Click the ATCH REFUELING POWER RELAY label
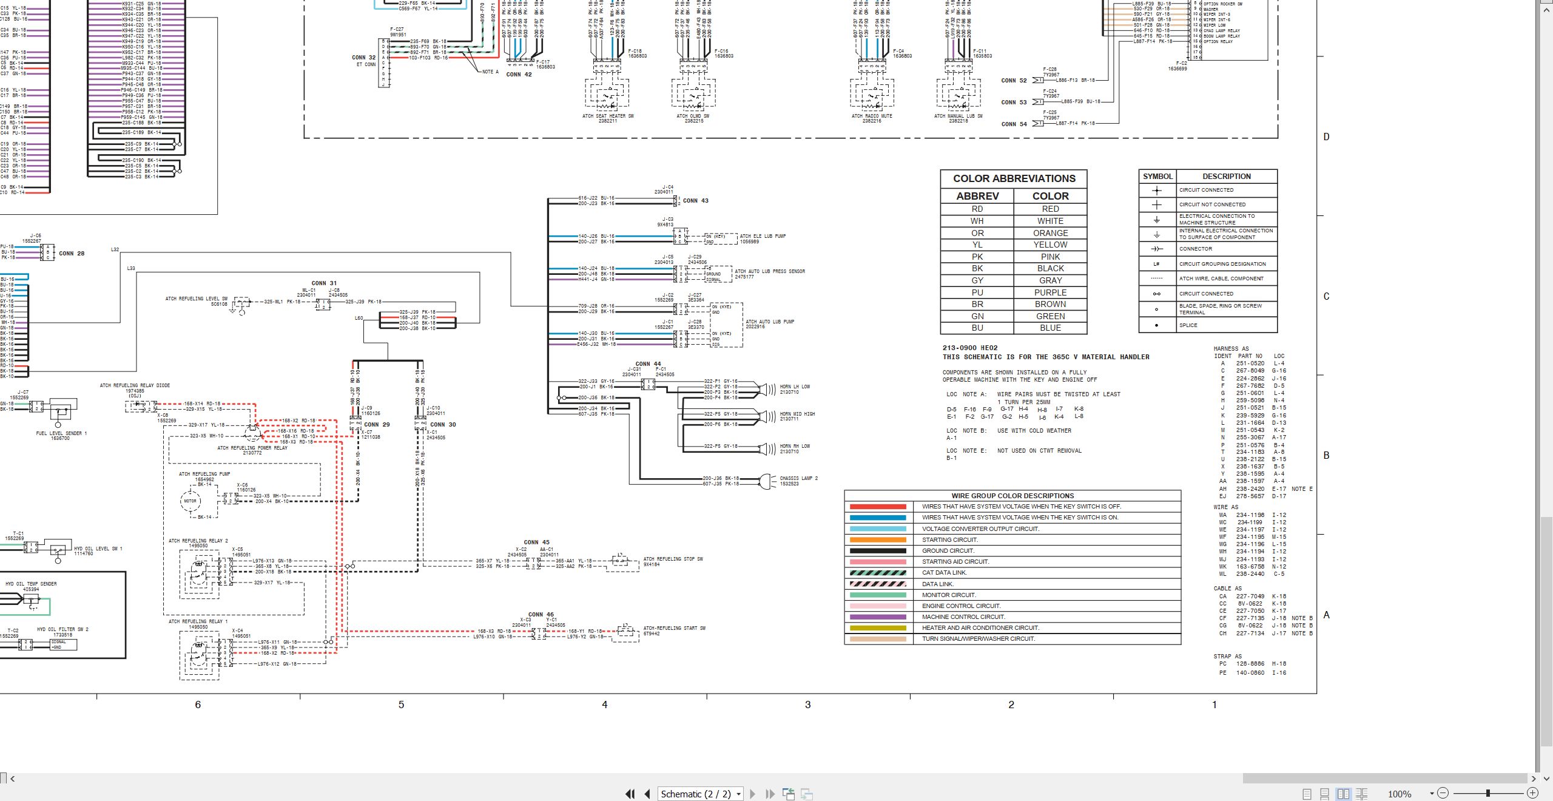 [252, 448]
